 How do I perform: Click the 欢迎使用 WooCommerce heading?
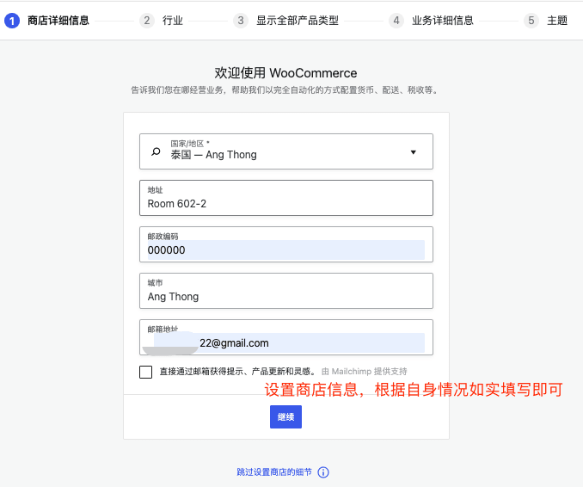click(285, 73)
